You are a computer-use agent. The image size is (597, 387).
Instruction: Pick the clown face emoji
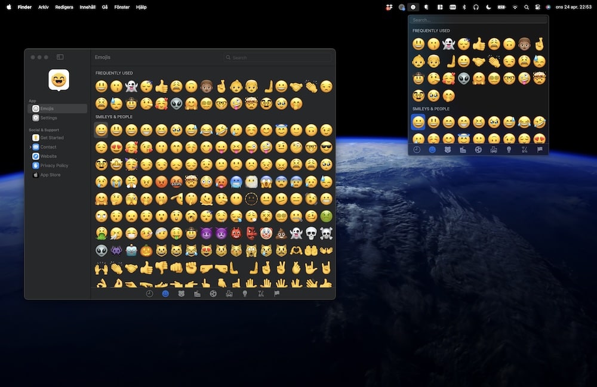[266, 233]
